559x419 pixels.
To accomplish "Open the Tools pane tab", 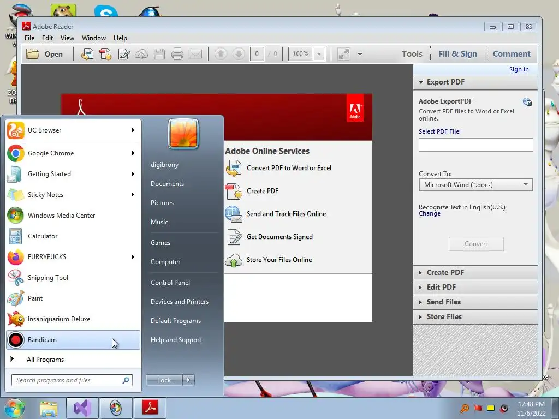I will click(x=412, y=54).
